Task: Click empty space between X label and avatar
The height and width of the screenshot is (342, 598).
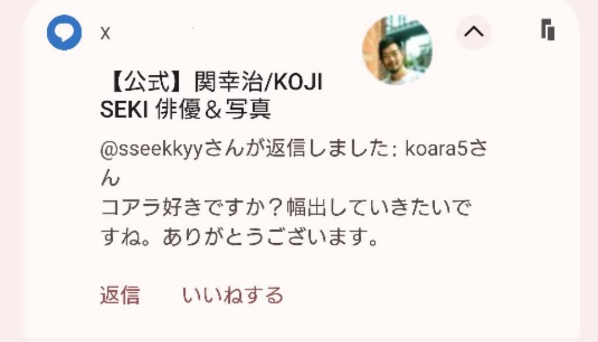Action: tap(237, 33)
